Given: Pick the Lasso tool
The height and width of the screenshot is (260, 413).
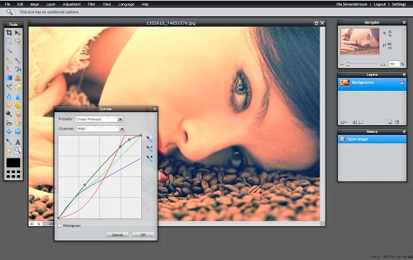Looking at the screenshot, I should point(18,41).
